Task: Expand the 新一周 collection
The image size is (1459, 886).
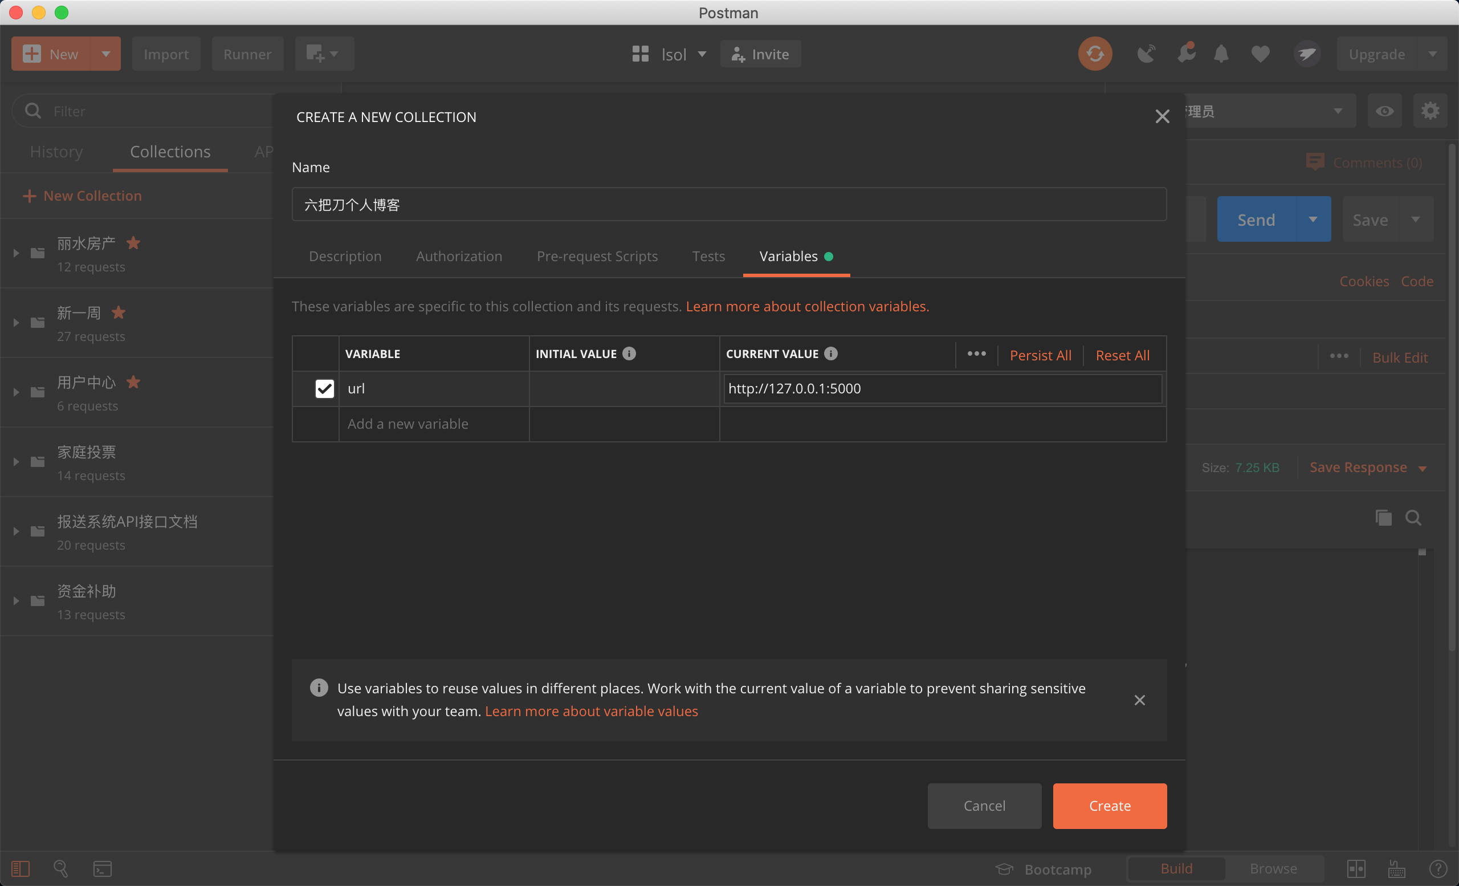Action: pyautogui.click(x=16, y=322)
